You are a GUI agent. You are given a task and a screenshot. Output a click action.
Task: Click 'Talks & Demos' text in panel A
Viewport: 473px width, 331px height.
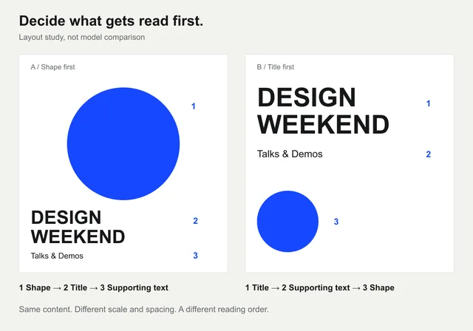(57, 256)
